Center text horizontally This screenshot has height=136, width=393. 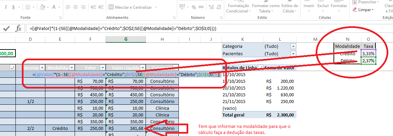pyautogui.click(x=76, y=7)
